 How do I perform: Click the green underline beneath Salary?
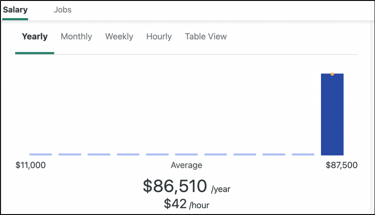pos(15,19)
